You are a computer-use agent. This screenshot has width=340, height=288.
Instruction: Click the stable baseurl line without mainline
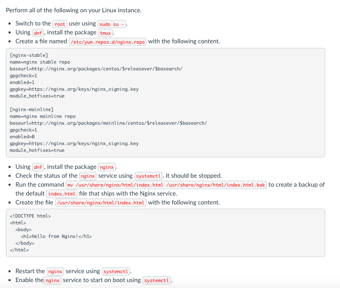tap(96, 69)
